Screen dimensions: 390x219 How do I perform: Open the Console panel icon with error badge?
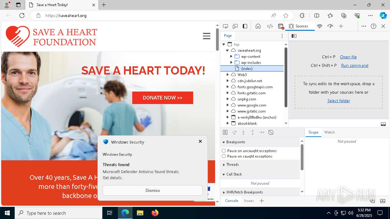tap(281, 26)
